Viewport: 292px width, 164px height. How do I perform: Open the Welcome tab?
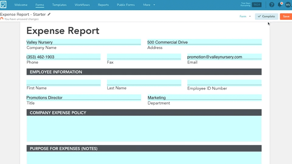click(21, 5)
